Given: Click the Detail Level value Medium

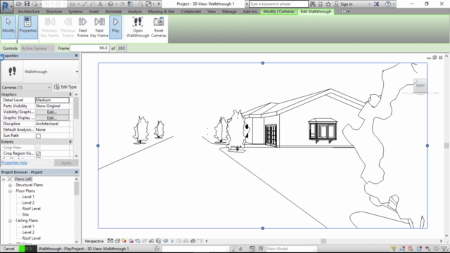Looking at the screenshot, I should (52, 100).
